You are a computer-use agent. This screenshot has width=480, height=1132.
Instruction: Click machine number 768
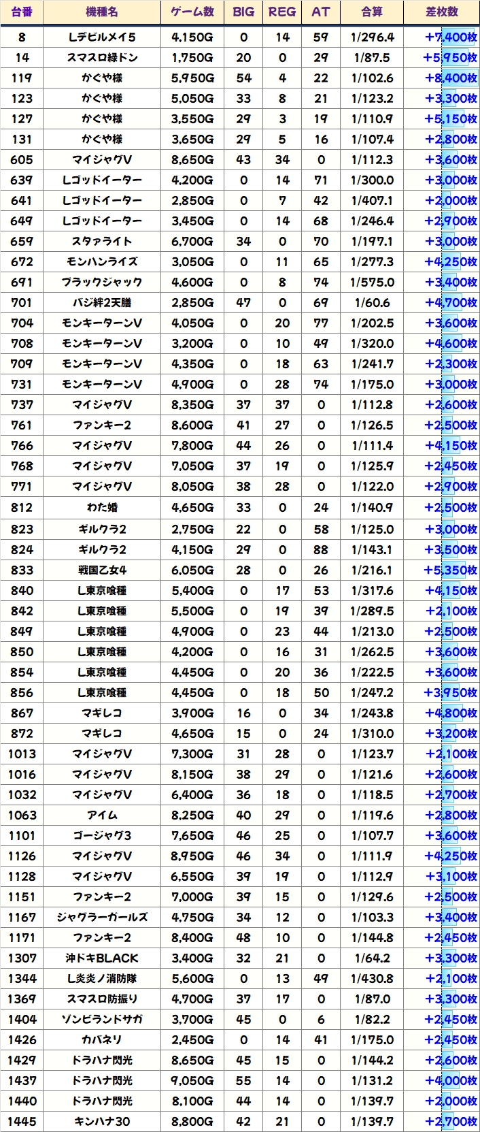[x=22, y=466]
